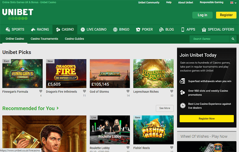This screenshot has width=239, height=152.
Task: Open the Racing section
Action: pyautogui.click(x=40, y=29)
